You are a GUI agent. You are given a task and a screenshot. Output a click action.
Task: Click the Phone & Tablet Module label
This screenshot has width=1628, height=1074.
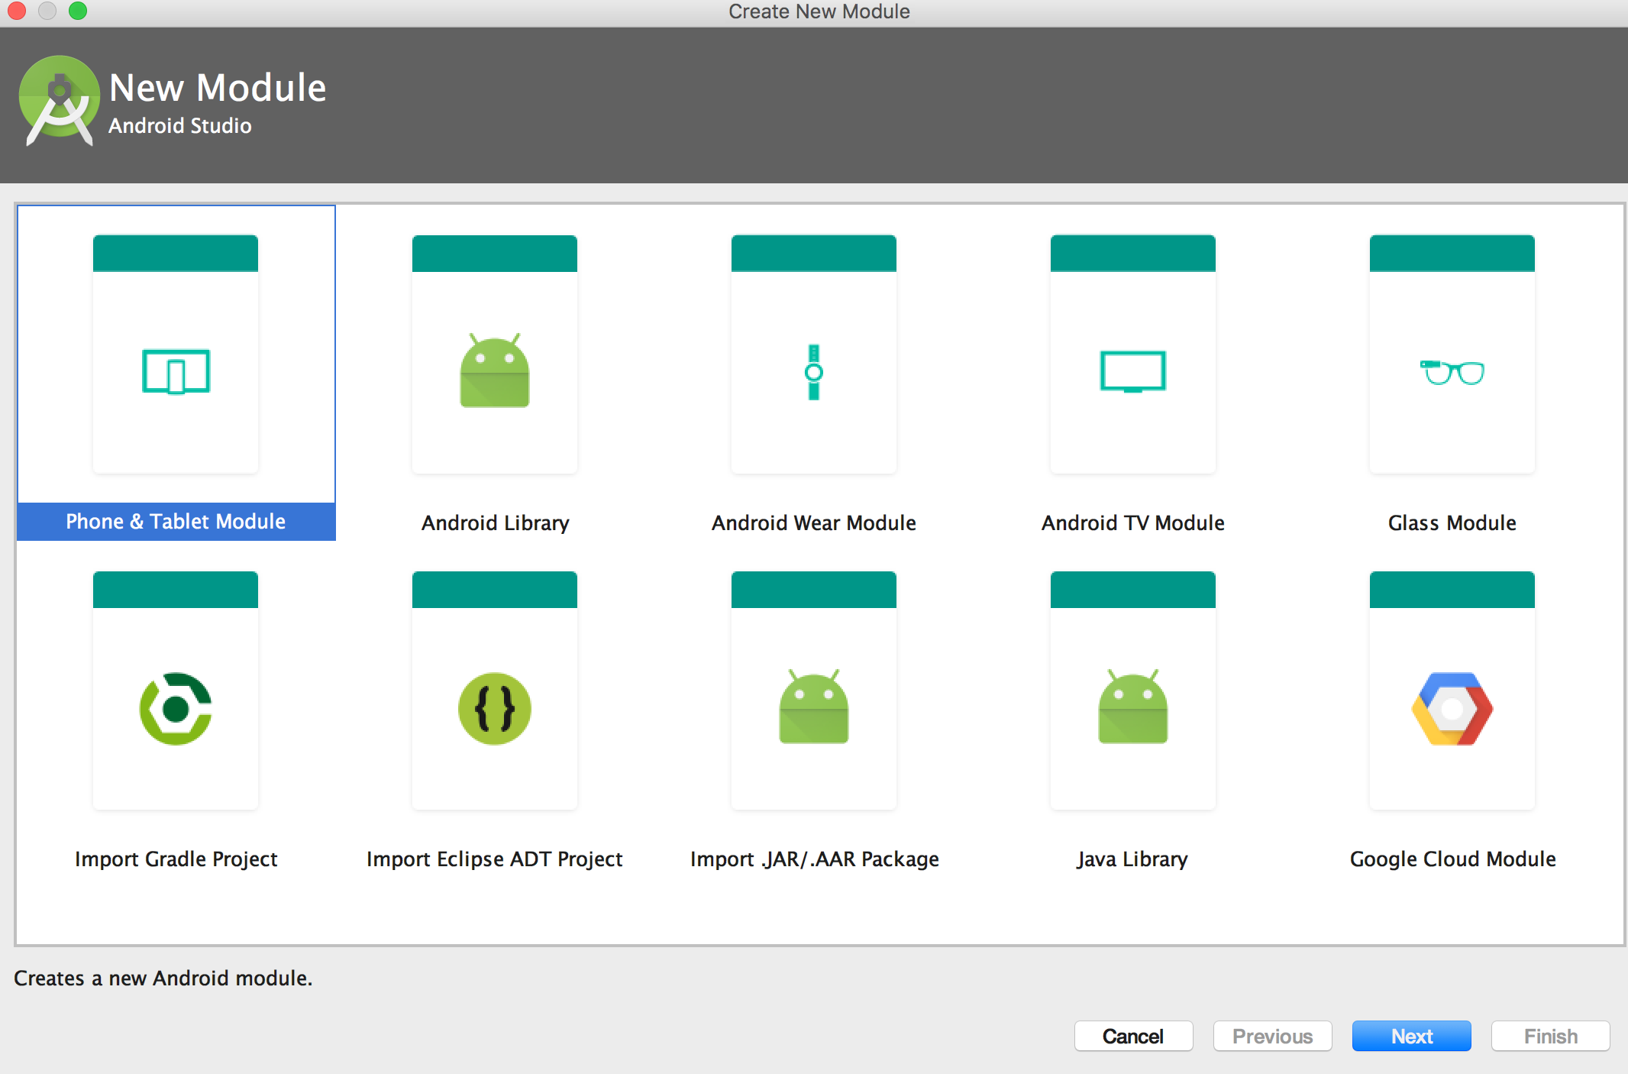[176, 522]
